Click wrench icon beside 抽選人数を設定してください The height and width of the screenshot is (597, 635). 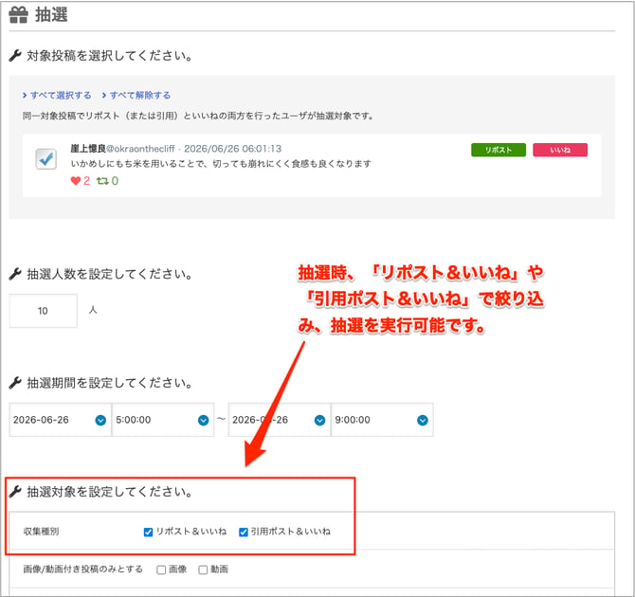point(15,274)
